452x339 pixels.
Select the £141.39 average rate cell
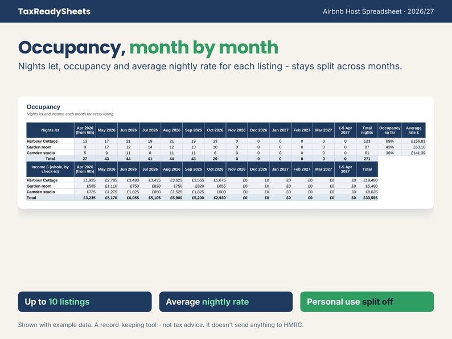tap(414, 153)
